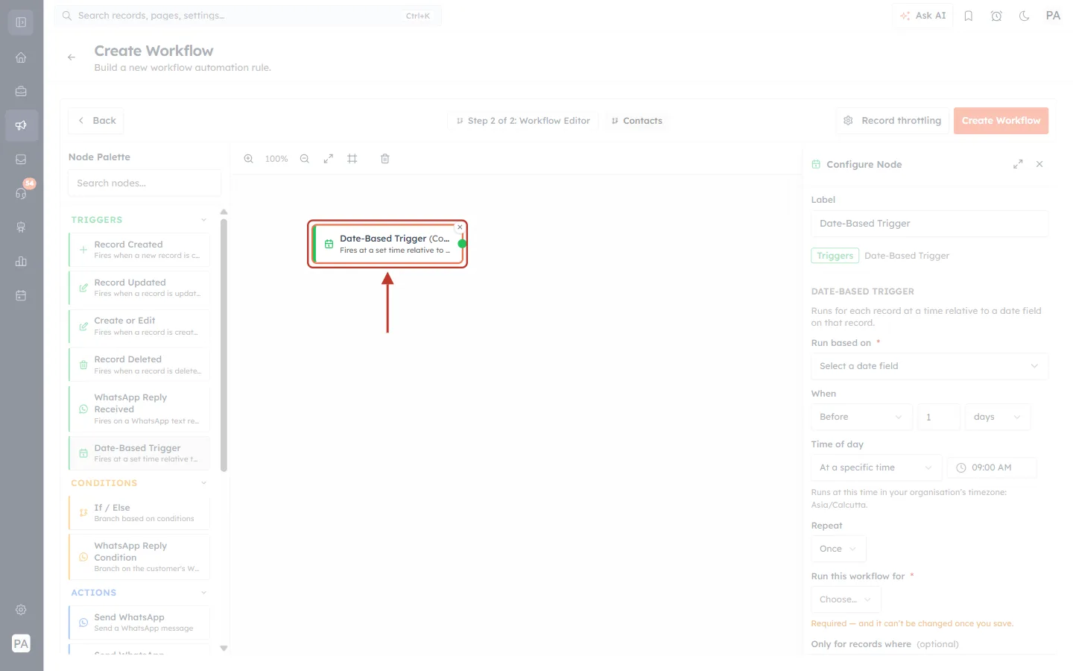Open the calendar icon in sidebar
The height and width of the screenshot is (671, 1073).
click(x=21, y=295)
